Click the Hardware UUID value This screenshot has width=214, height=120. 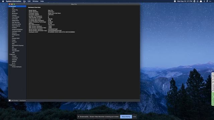click(x=62, y=32)
